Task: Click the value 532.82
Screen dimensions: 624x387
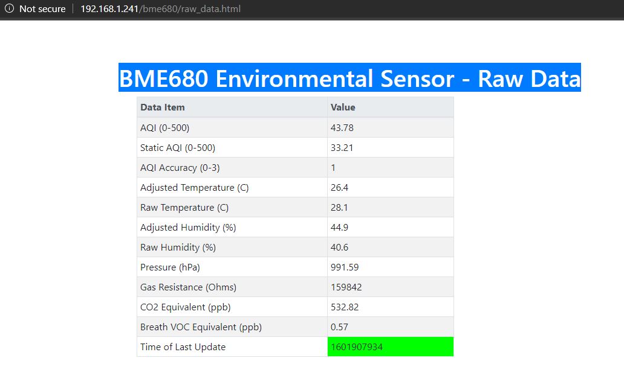Action: [344, 307]
